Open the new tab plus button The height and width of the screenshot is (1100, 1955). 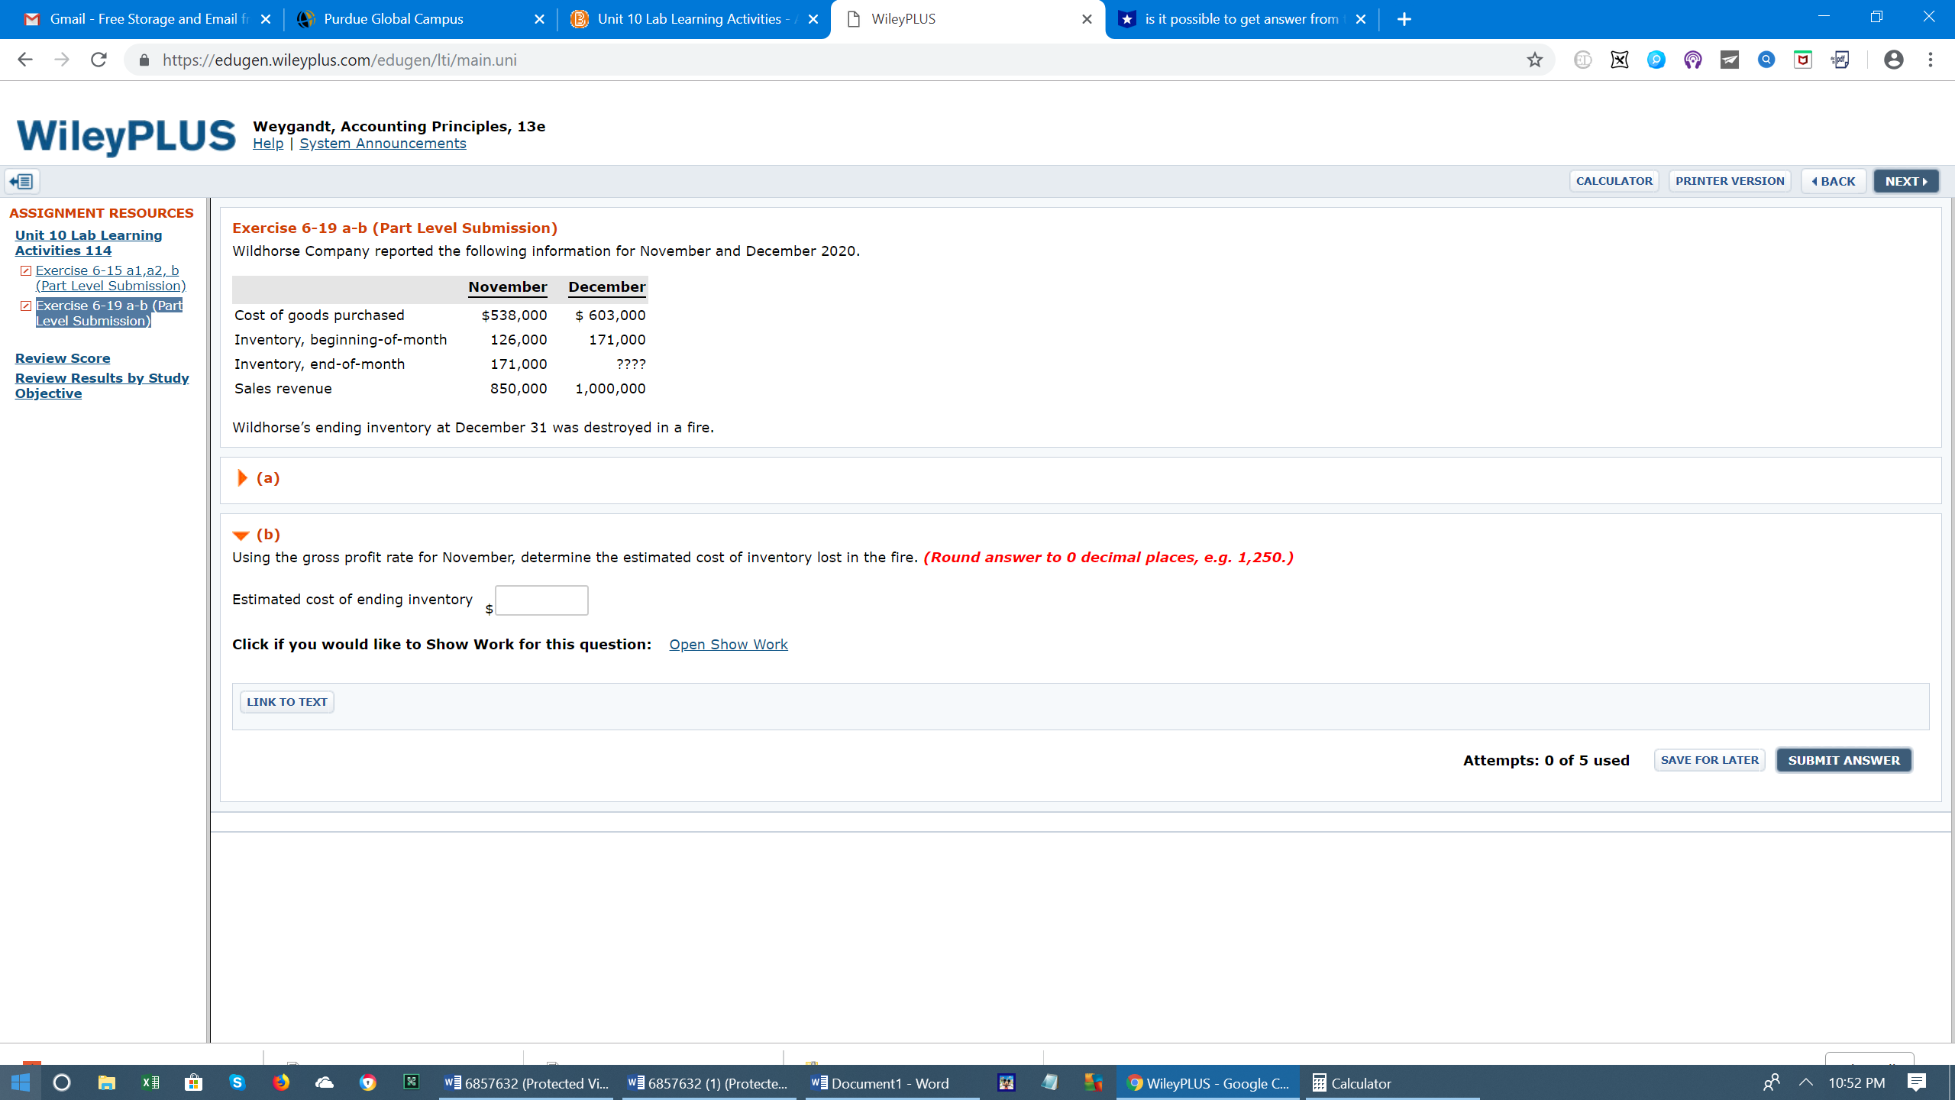1404,19
